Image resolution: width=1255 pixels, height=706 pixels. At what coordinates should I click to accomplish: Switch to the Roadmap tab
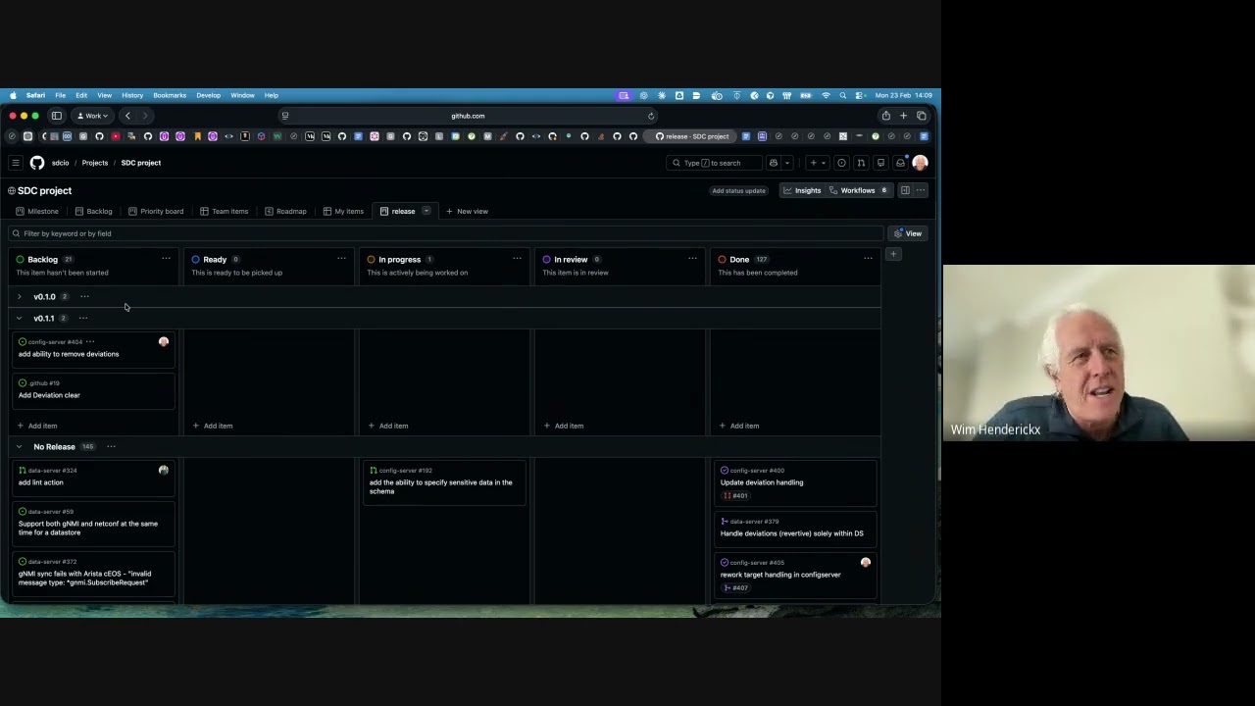coord(285,211)
